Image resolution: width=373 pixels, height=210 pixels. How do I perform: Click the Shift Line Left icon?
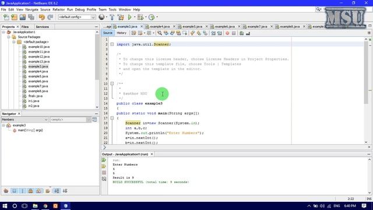pyautogui.click(x=213, y=33)
